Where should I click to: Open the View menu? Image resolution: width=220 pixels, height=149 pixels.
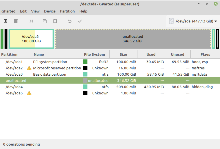[35, 11]
